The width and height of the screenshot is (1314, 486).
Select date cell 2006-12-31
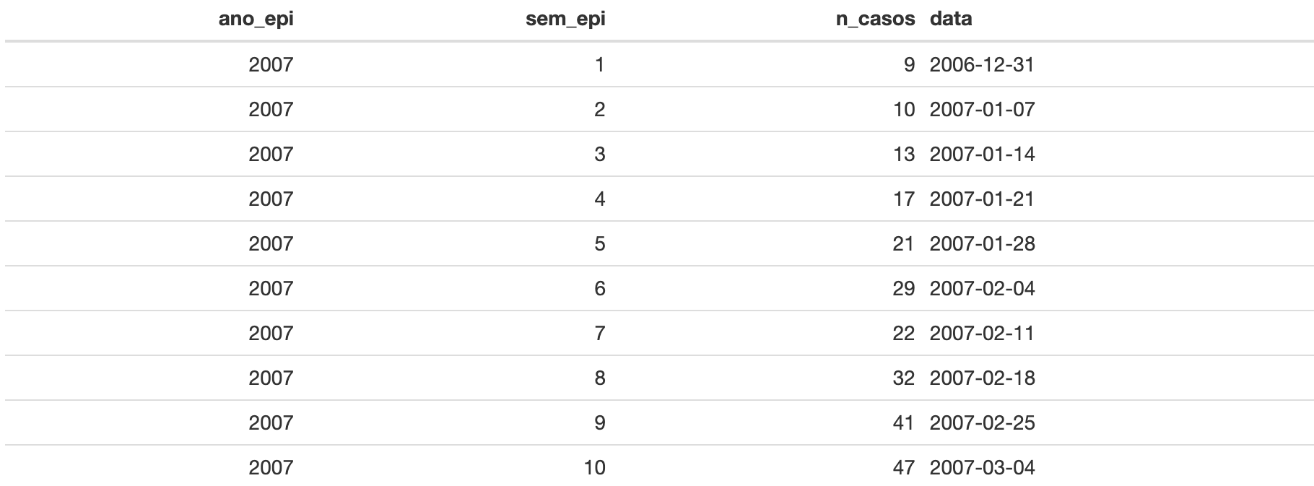982,65
